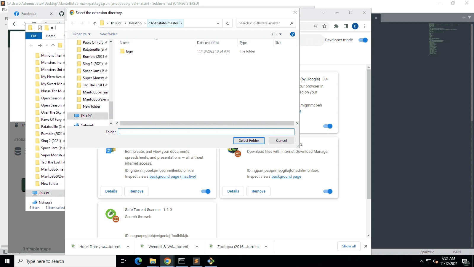Change the view layout icon in the dialog
The height and width of the screenshot is (267, 474).
pos(274,34)
